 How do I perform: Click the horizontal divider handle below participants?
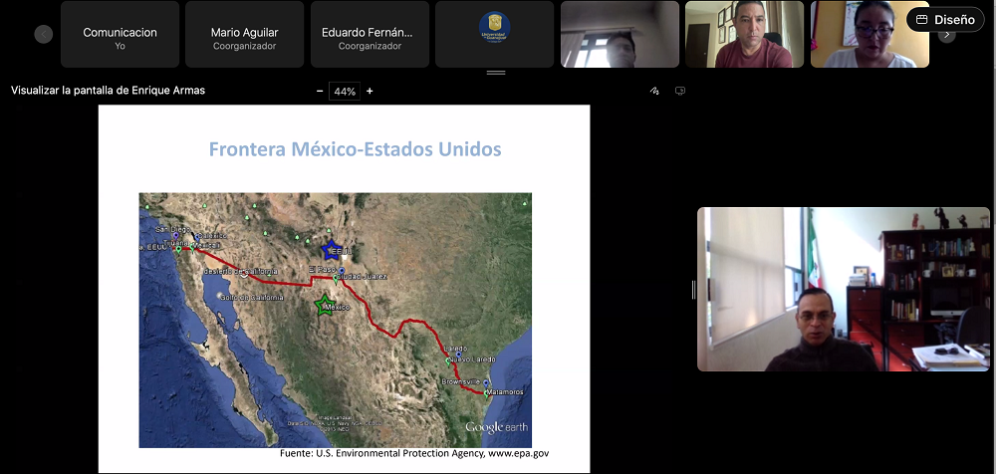point(495,73)
